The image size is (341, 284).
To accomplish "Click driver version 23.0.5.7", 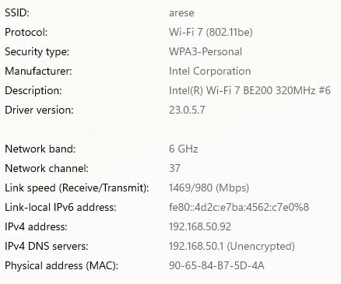I will [187, 110].
